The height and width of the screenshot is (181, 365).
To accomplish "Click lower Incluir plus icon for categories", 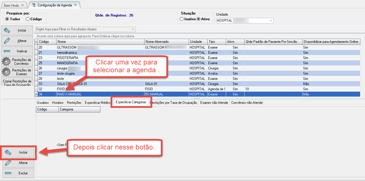I will (x=8, y=152).
